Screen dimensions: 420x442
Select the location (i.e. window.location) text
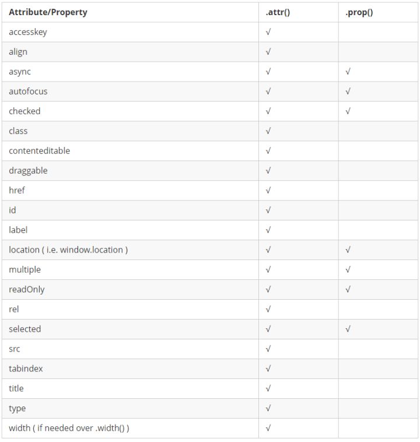click(68, 250)
